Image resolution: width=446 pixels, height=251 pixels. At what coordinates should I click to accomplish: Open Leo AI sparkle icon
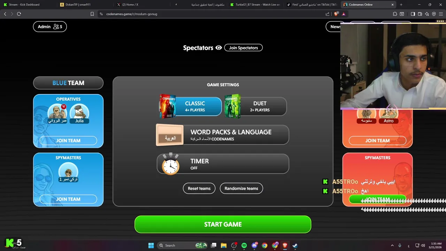click(427, 14)
